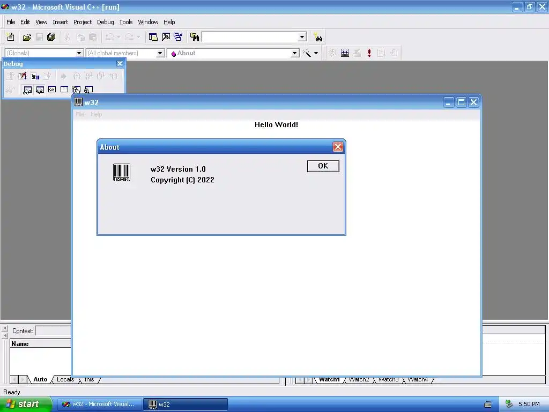This screenshot has height=412, width=549.
Task: Click the greyed Save disk icon
Action: point(40,37)
